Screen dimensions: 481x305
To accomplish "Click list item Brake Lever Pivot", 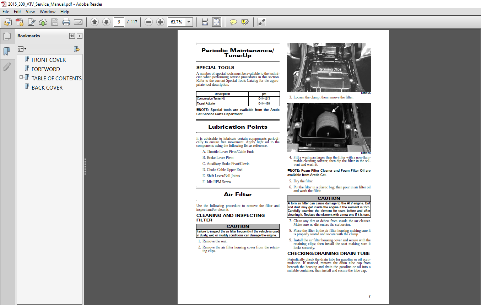I will 218,157.
